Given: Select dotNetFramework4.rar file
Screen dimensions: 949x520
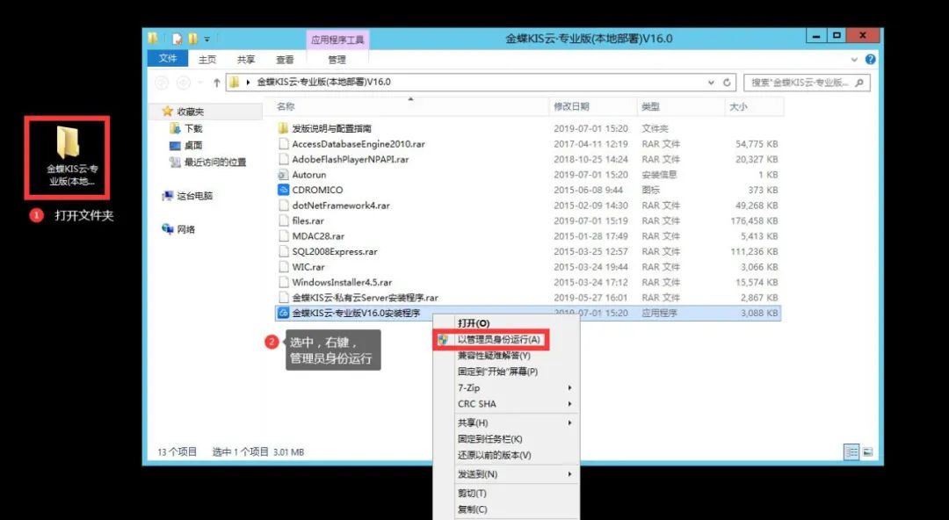Looking at the screenshot, I should tap(341, 206).
